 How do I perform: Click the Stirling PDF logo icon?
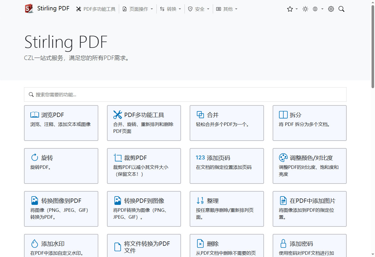29,9
